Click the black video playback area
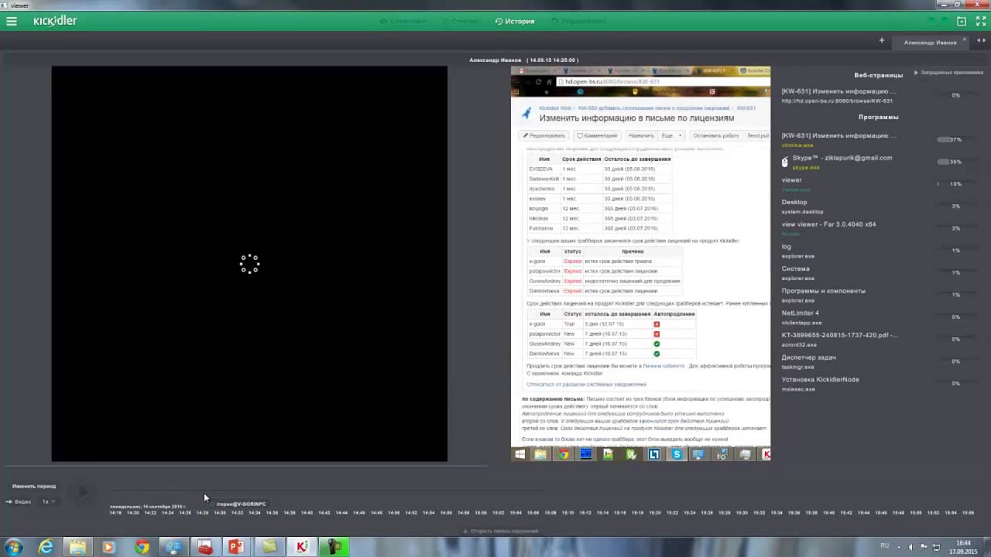991x557 pixels. coord(249,264)
